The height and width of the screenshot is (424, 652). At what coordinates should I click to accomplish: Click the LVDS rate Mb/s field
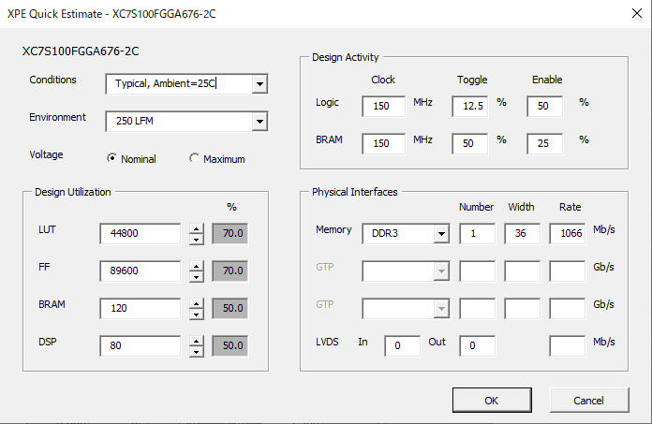pos(567,346)
